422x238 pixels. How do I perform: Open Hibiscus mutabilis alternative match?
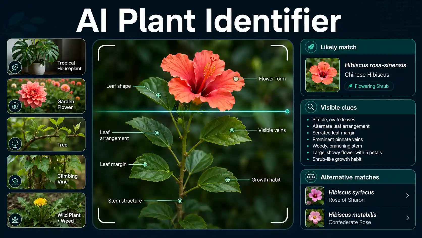[x=358, y=218]
